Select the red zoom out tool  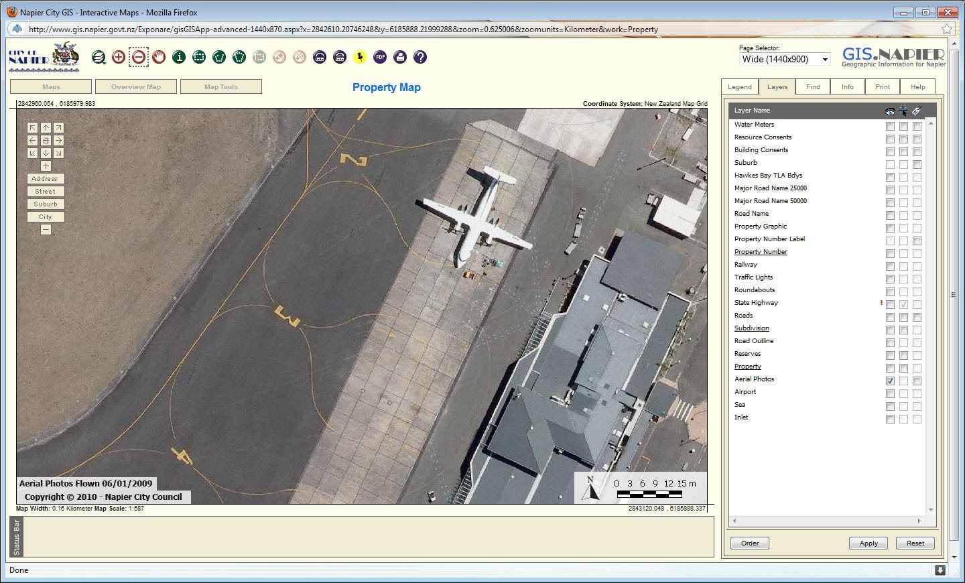pos(139,58)
